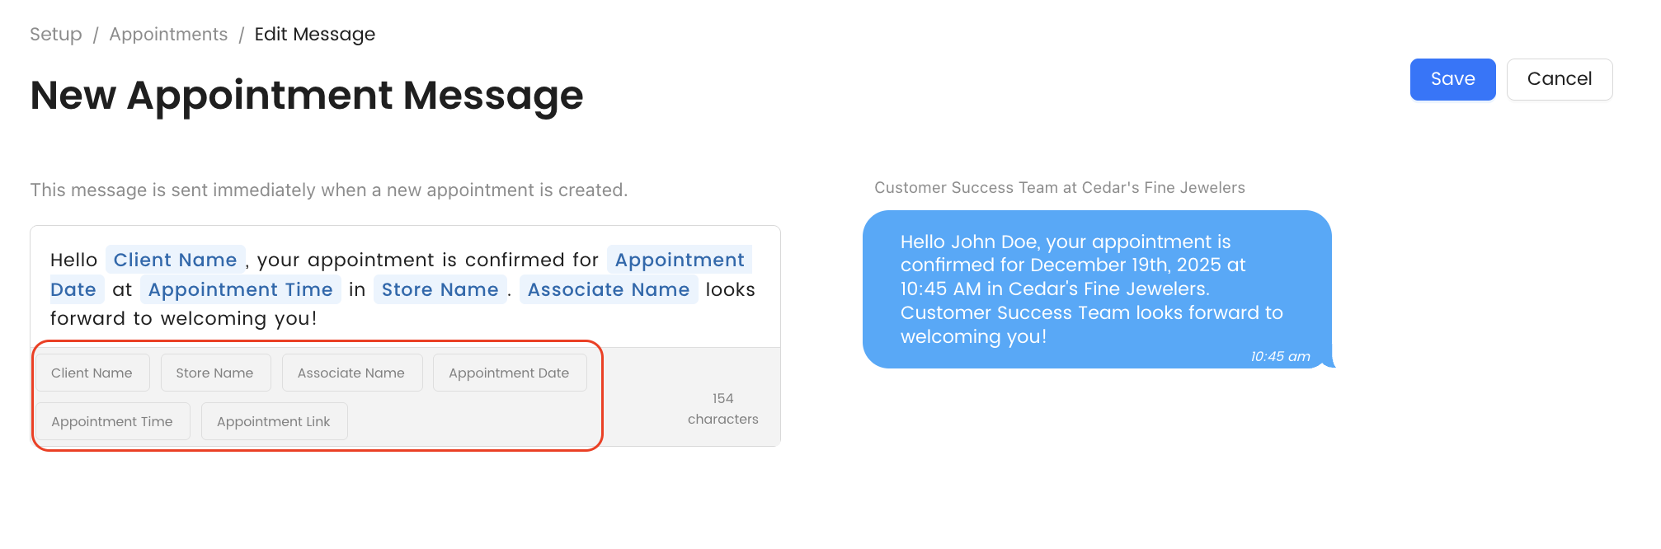The width and height of the screenshot is (1661, 549).
Task: Click the Customer Success Team preview header
Action: click(x=1059, y=187)
